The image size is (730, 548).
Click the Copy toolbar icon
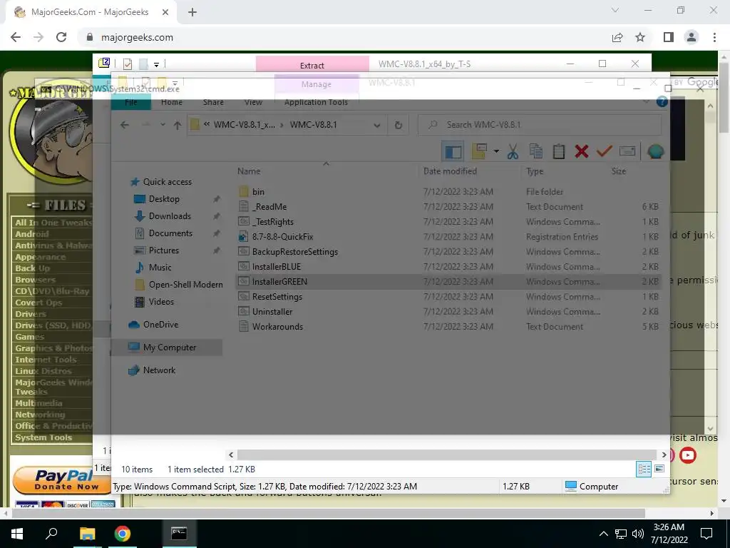pos(536,151)
